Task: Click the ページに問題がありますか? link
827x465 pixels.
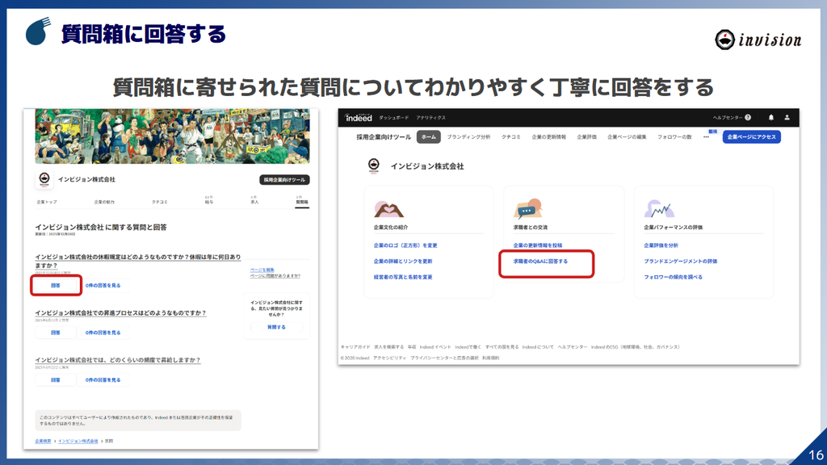Action: pyautogui.click(x=275, y=276)
